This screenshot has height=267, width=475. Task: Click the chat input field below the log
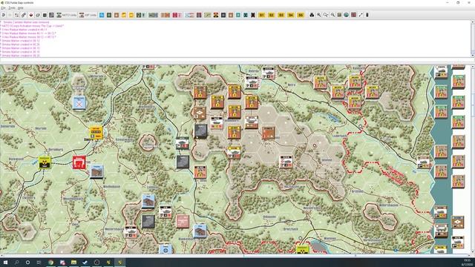click(x=235, y=59)
